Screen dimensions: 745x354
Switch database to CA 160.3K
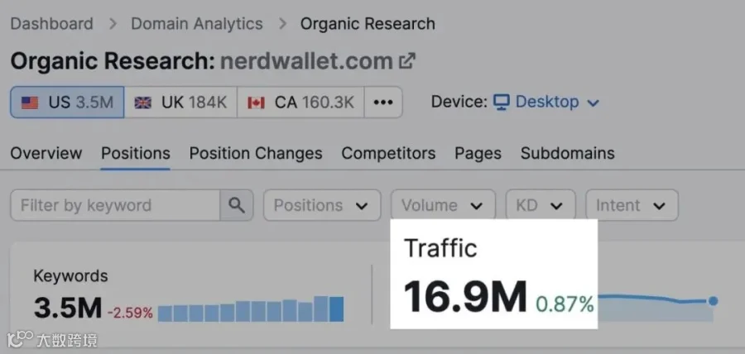point(300,102)
